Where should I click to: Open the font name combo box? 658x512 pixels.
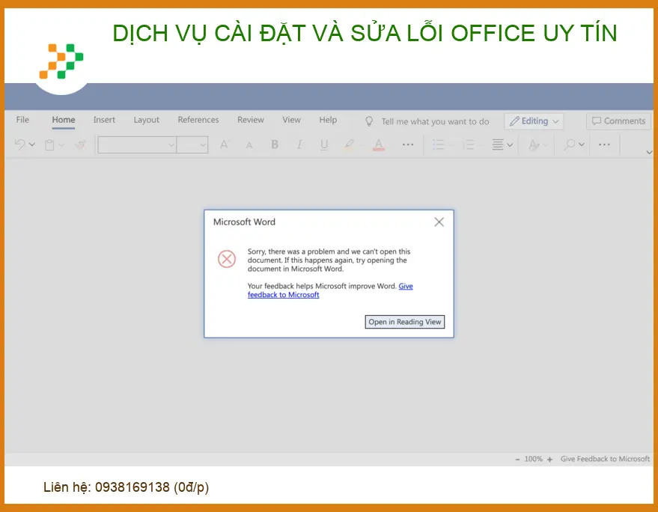click(x=137, y=144)
